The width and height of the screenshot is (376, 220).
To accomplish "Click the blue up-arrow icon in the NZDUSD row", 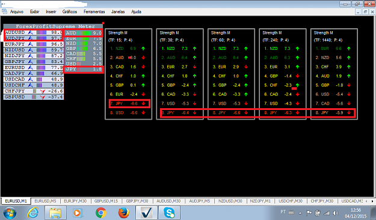I will (31, 50).
